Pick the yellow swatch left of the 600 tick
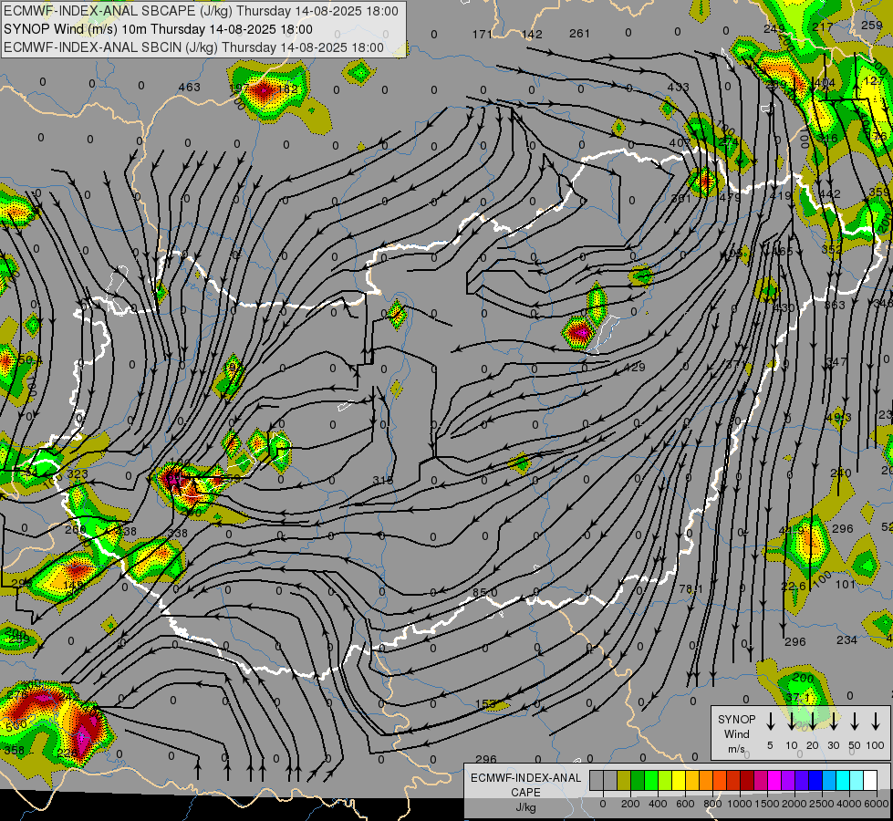Image resolution: width=893 pixels, height=821 pixels. (679, 780)
